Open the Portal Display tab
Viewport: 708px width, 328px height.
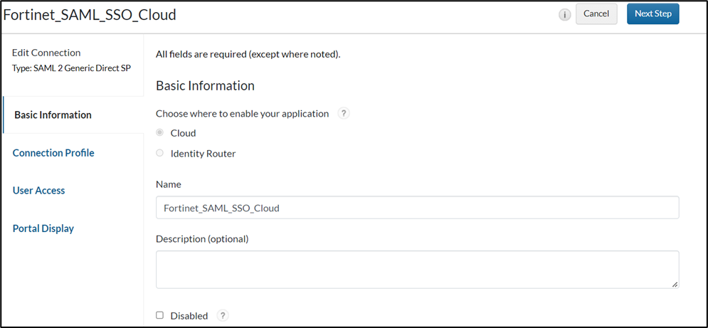[x=43, y=228]
